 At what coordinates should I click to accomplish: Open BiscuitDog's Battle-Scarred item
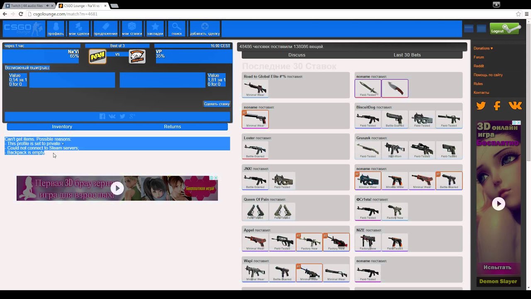pyautogui.click(x=395, y=119)
